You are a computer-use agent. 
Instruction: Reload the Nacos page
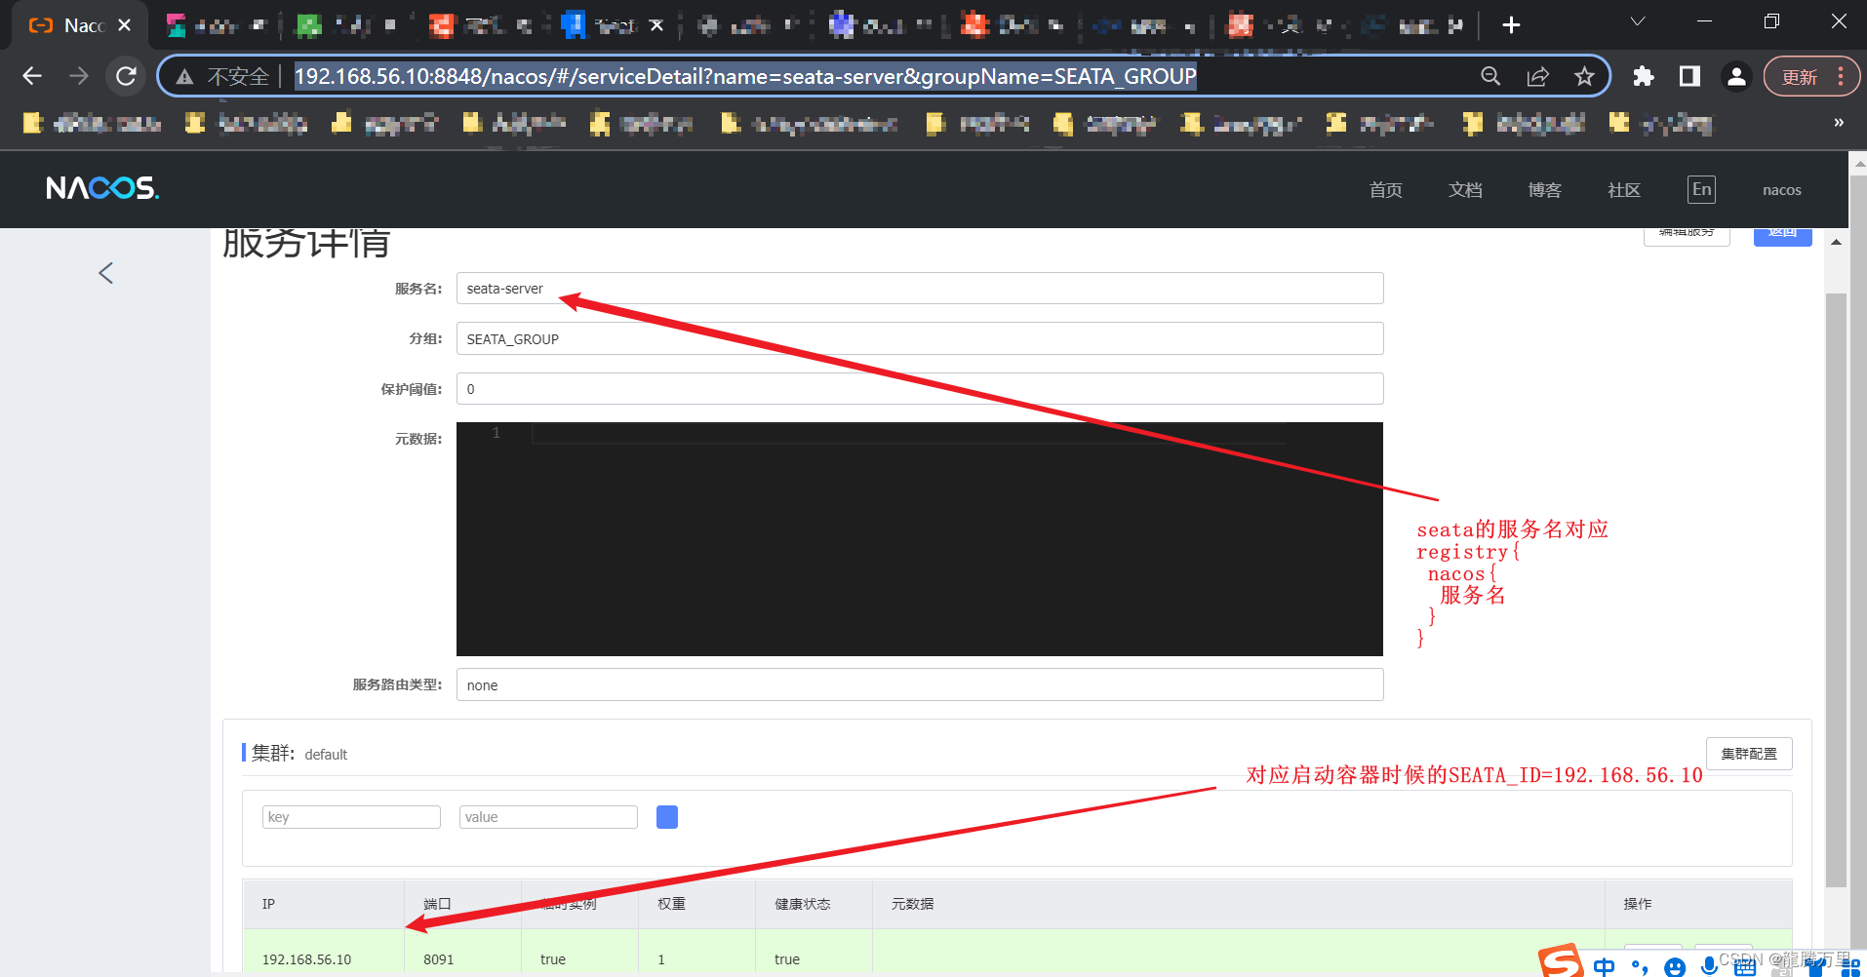click(x=126, y=76)
